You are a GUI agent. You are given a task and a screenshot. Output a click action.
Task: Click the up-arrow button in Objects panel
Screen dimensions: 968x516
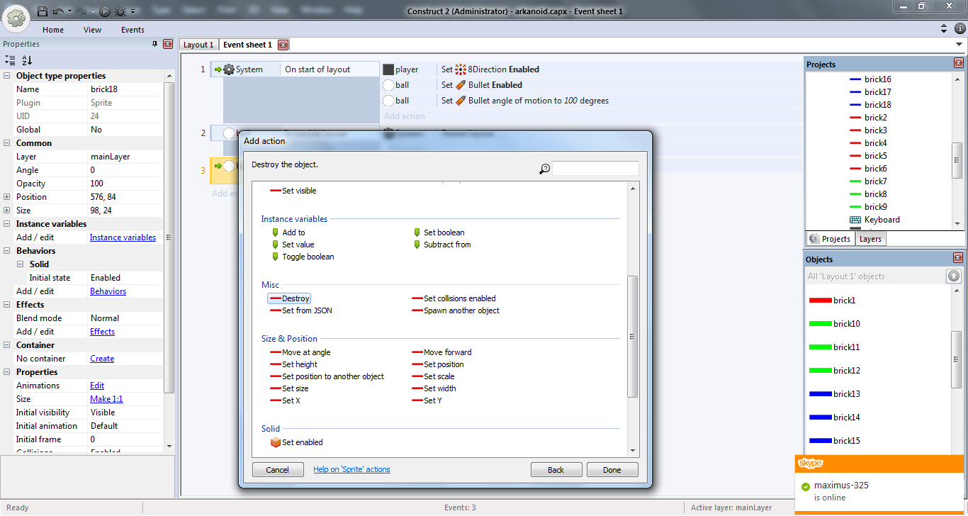click(x=954, y=276)
